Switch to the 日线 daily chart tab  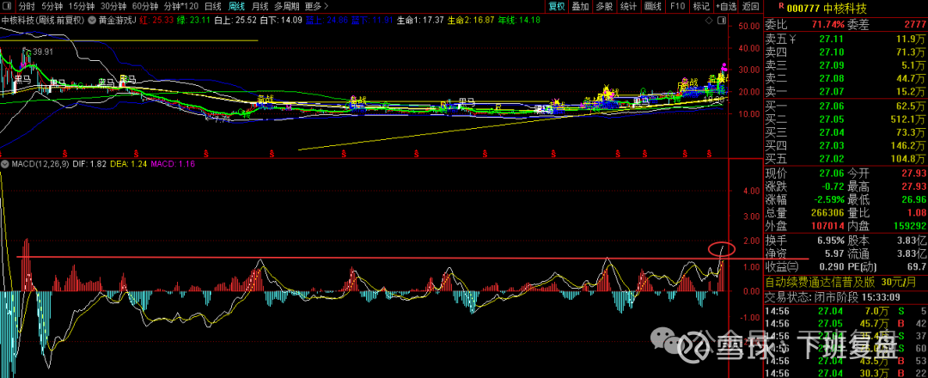coord(212,6)
